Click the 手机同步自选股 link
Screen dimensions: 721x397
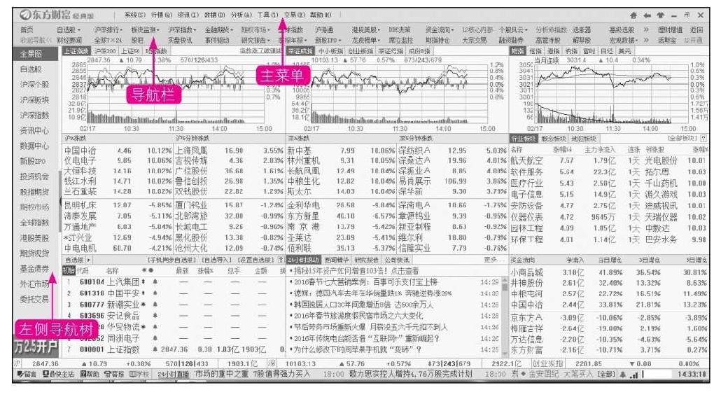coord(172,260)
